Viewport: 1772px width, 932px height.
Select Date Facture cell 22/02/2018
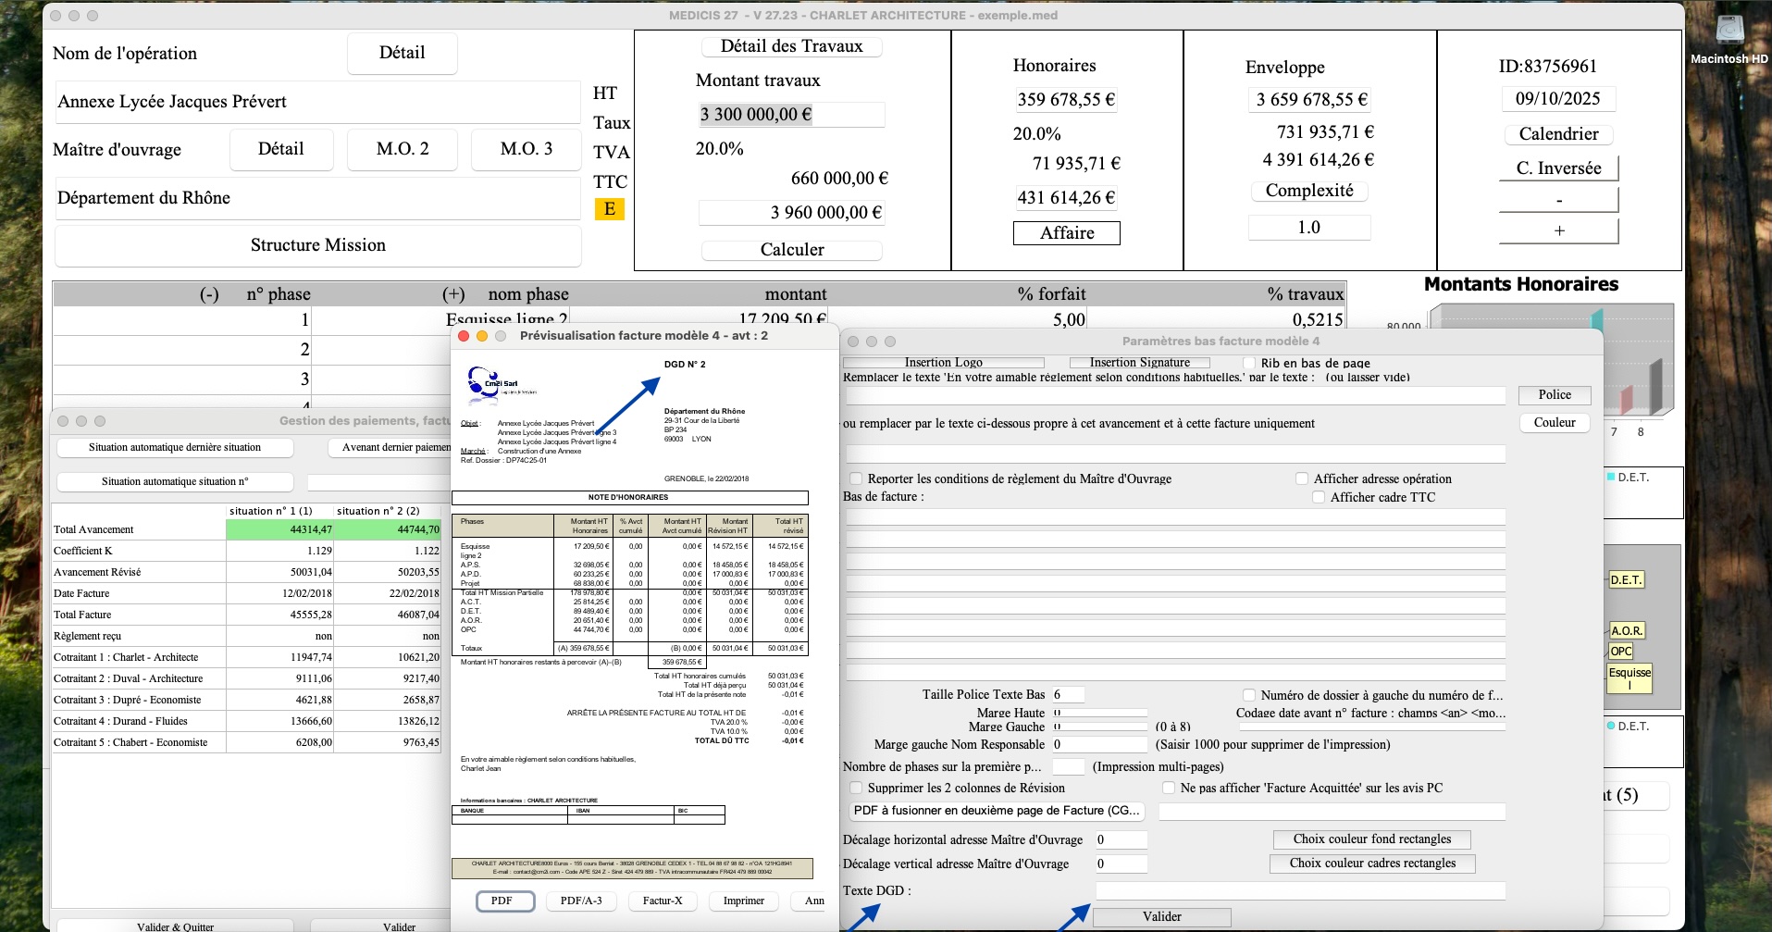[x=388, y=593]
